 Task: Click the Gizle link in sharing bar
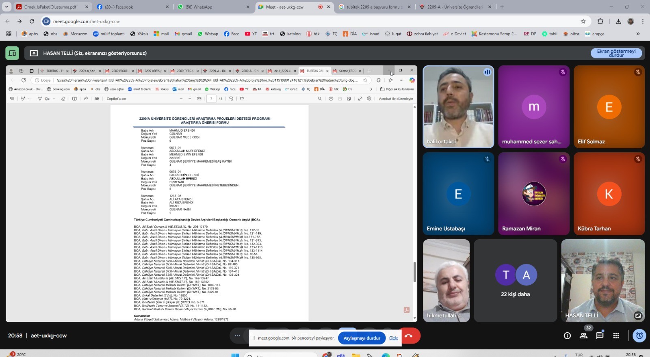coord(393,338)
